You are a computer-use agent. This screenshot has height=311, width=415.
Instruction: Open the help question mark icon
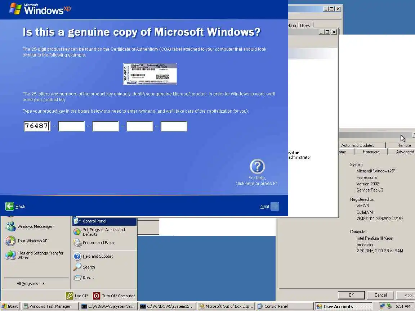click(257, 166)
